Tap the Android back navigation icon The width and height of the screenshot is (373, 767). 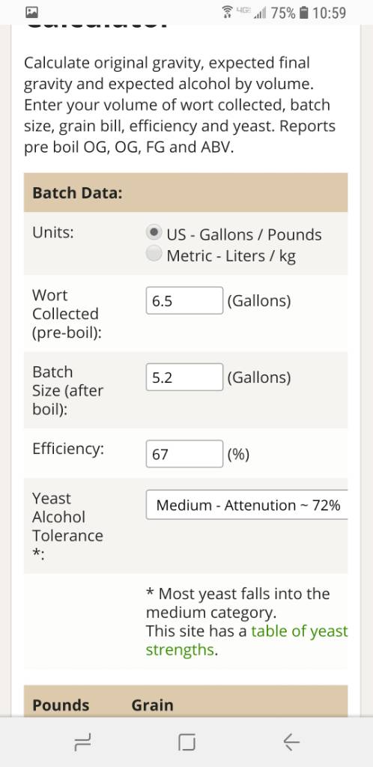pos(291,742)
